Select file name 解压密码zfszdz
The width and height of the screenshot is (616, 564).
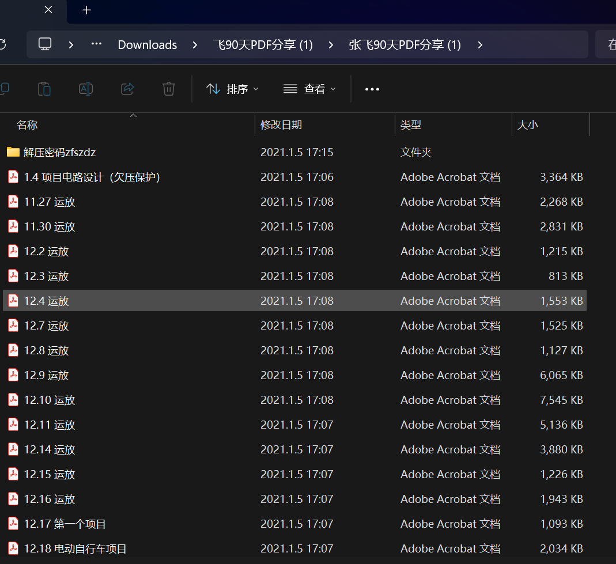[x=59, y=153]
